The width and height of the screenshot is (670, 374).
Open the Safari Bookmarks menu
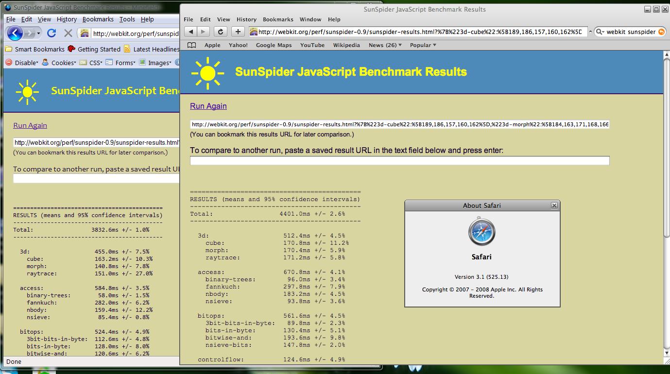tap(278, 19)
